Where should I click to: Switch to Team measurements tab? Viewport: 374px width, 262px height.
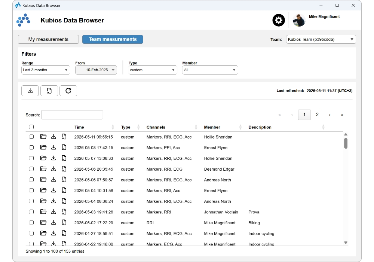113,39
